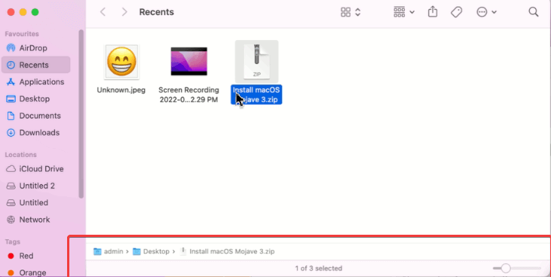Viewport: 551px width, 277px height.
Task: Open Applications from the sidebar
Action: click(36, 82)
